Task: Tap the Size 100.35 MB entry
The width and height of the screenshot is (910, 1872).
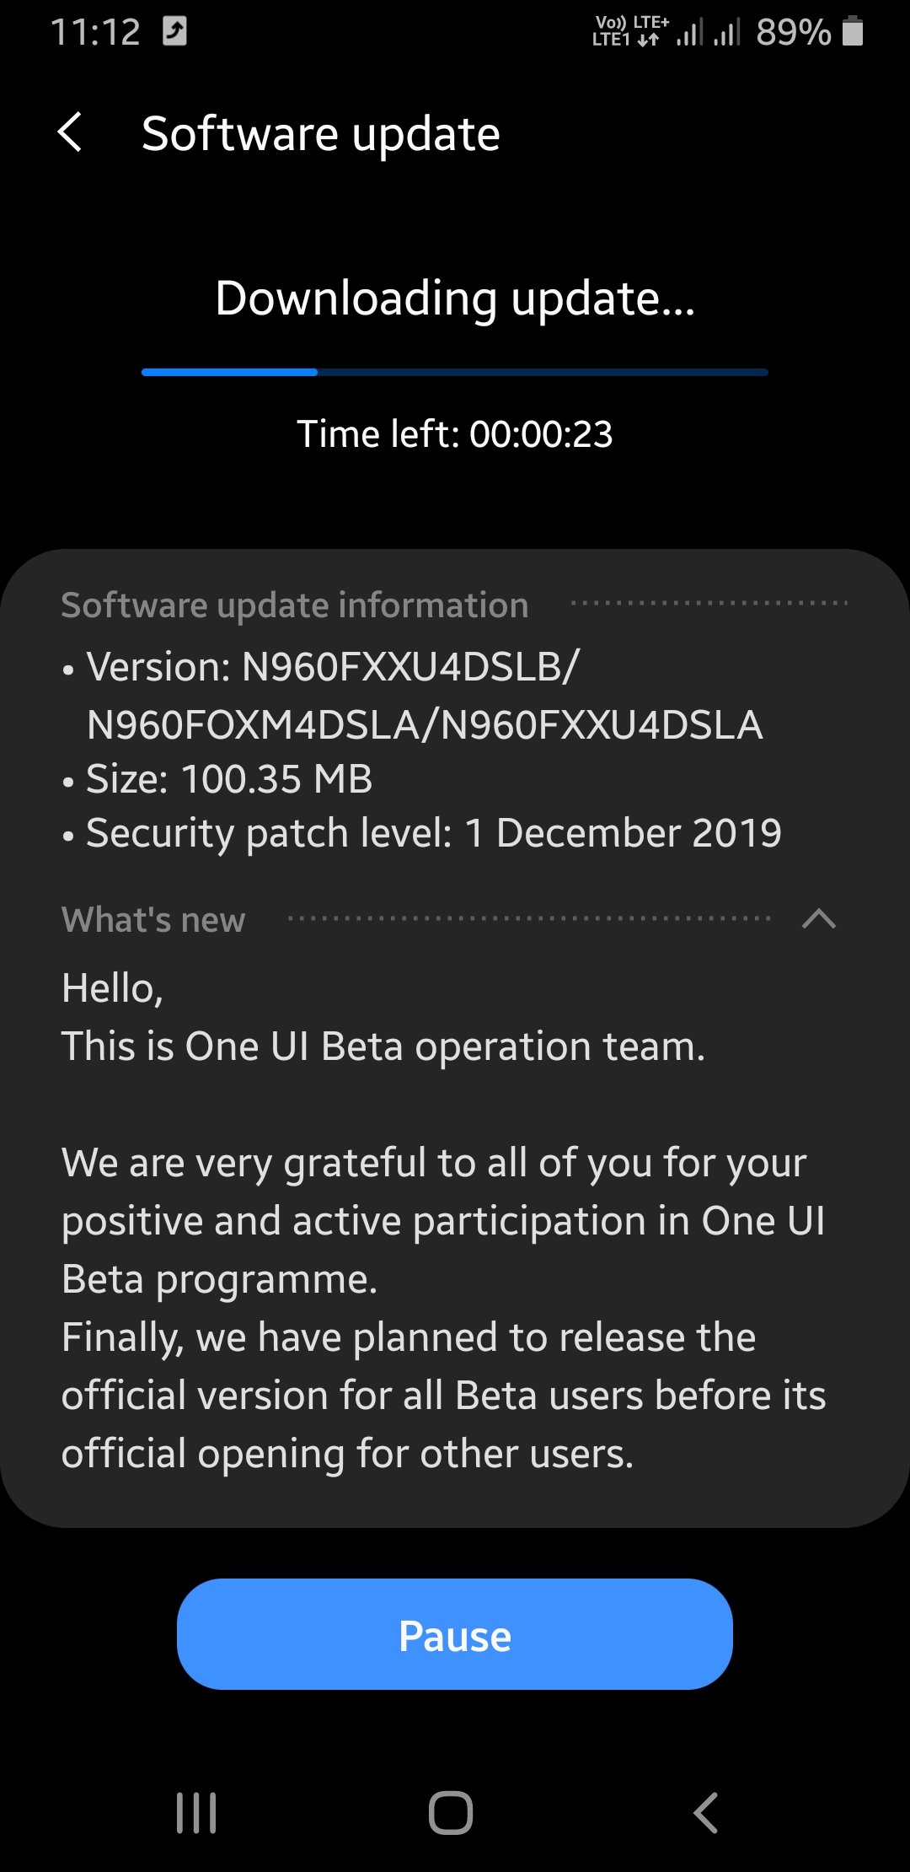Action: click(229, 778)
